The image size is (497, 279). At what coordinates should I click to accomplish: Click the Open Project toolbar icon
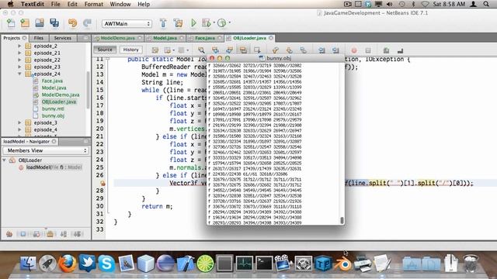40,23
